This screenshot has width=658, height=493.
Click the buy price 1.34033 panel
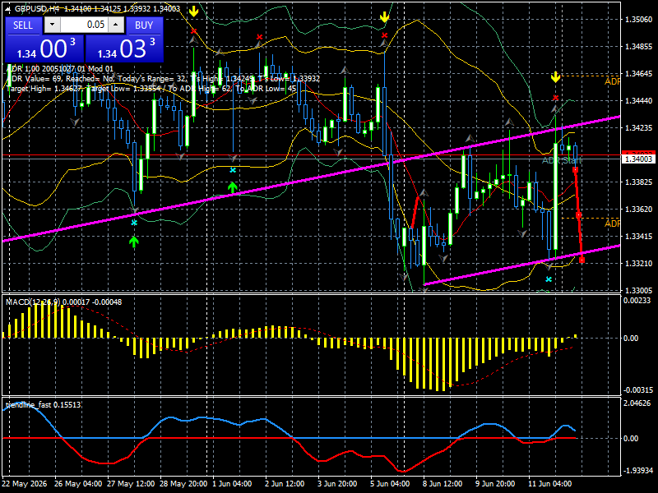point(124,48)
